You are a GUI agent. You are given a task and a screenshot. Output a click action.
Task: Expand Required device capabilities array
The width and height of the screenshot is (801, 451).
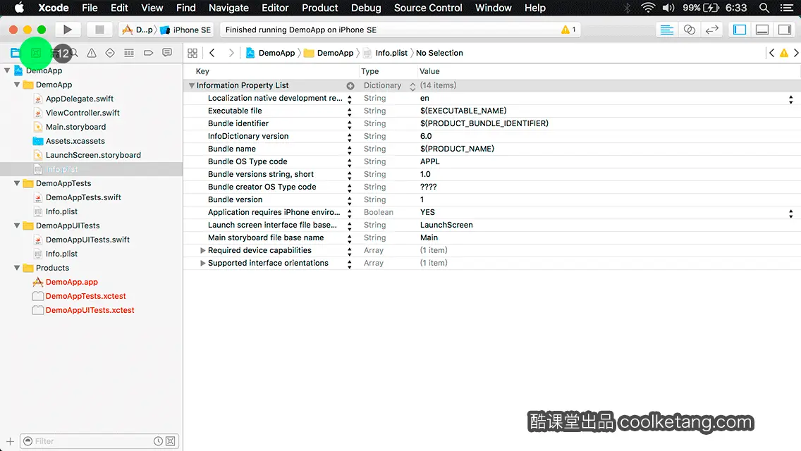(203, 250)
